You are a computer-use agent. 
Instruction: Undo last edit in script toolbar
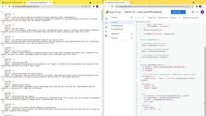click(136, 18)
